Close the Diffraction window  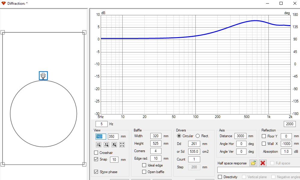click(x=295, y=3)
